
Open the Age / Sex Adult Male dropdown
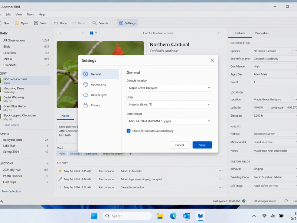[274, 74]
